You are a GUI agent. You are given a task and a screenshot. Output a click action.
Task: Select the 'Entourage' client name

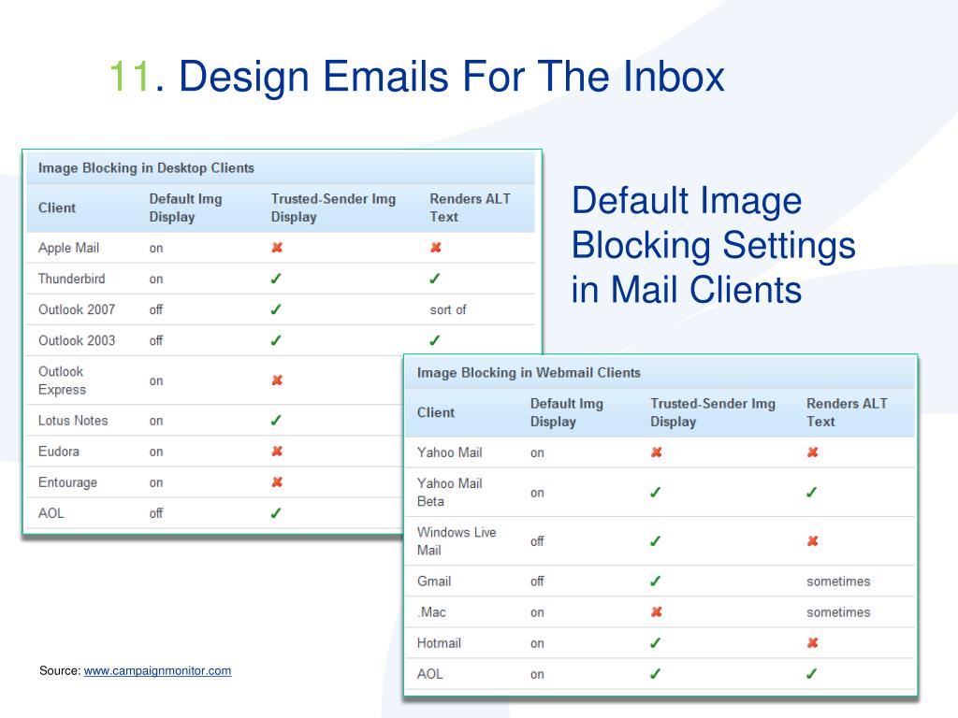click(67, 482)
